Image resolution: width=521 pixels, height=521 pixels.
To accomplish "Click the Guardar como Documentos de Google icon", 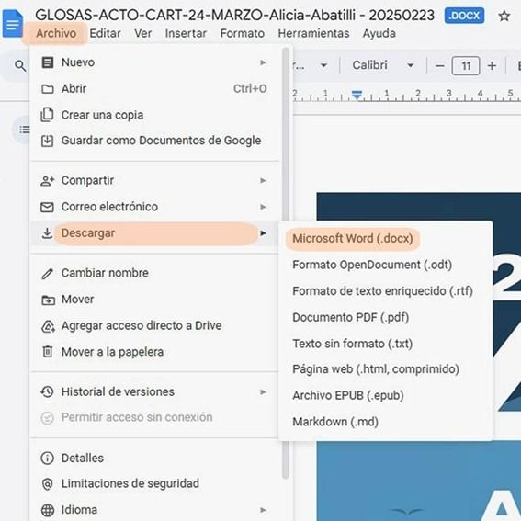I will (x=47, y=141).
